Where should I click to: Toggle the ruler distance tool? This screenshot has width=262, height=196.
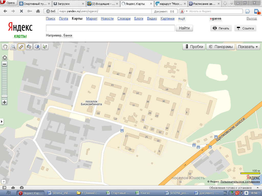[21, 47]
